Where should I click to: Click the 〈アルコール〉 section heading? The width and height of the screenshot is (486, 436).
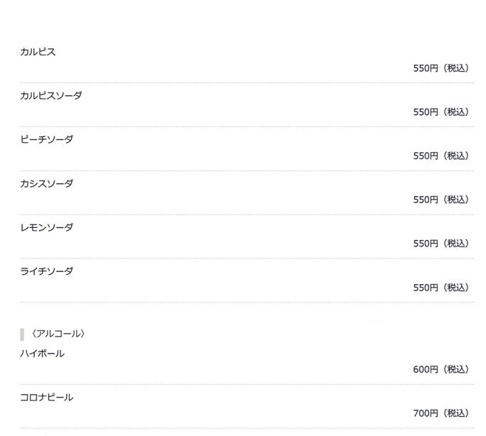58,334
